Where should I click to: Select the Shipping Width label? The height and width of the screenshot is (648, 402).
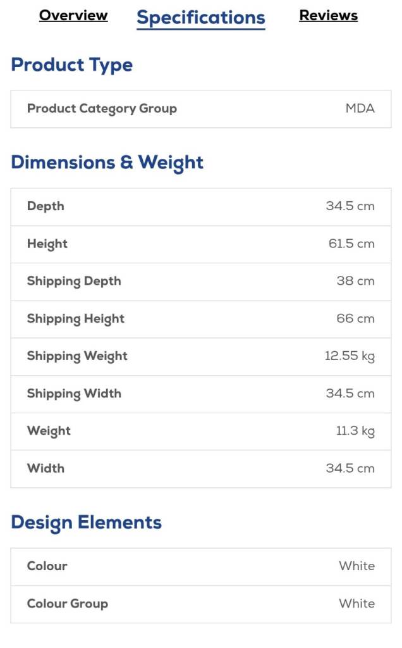(x=74, y=393)
